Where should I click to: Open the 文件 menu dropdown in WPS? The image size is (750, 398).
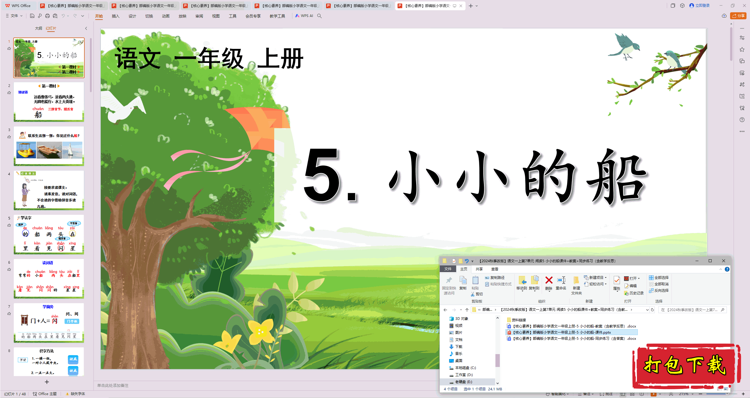(14, 16)
